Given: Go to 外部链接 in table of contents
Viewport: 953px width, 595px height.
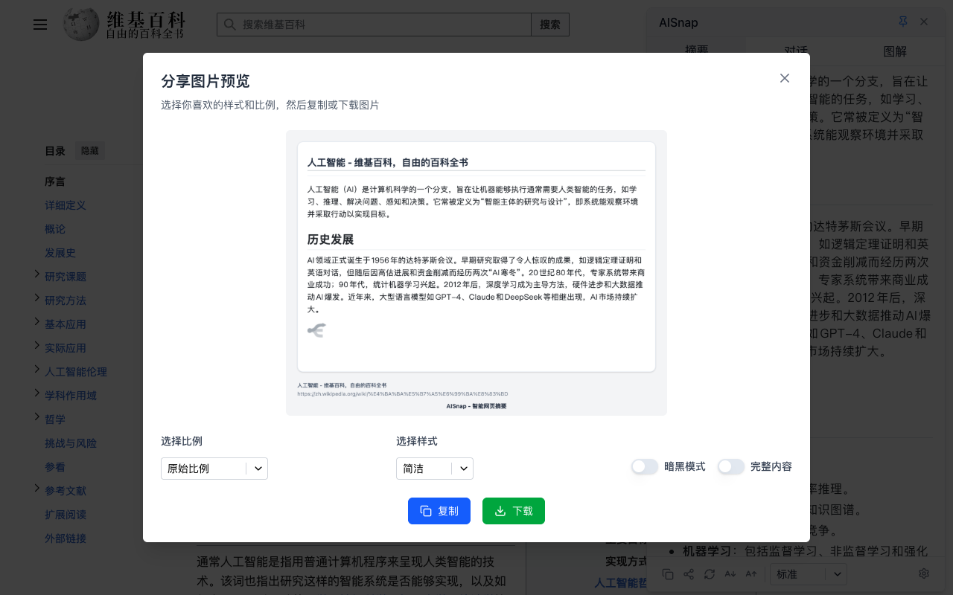Looking at the screenshot, I should (x=66, y=538).
